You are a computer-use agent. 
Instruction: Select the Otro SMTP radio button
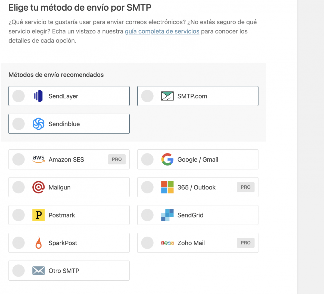[x=18, y=271]
